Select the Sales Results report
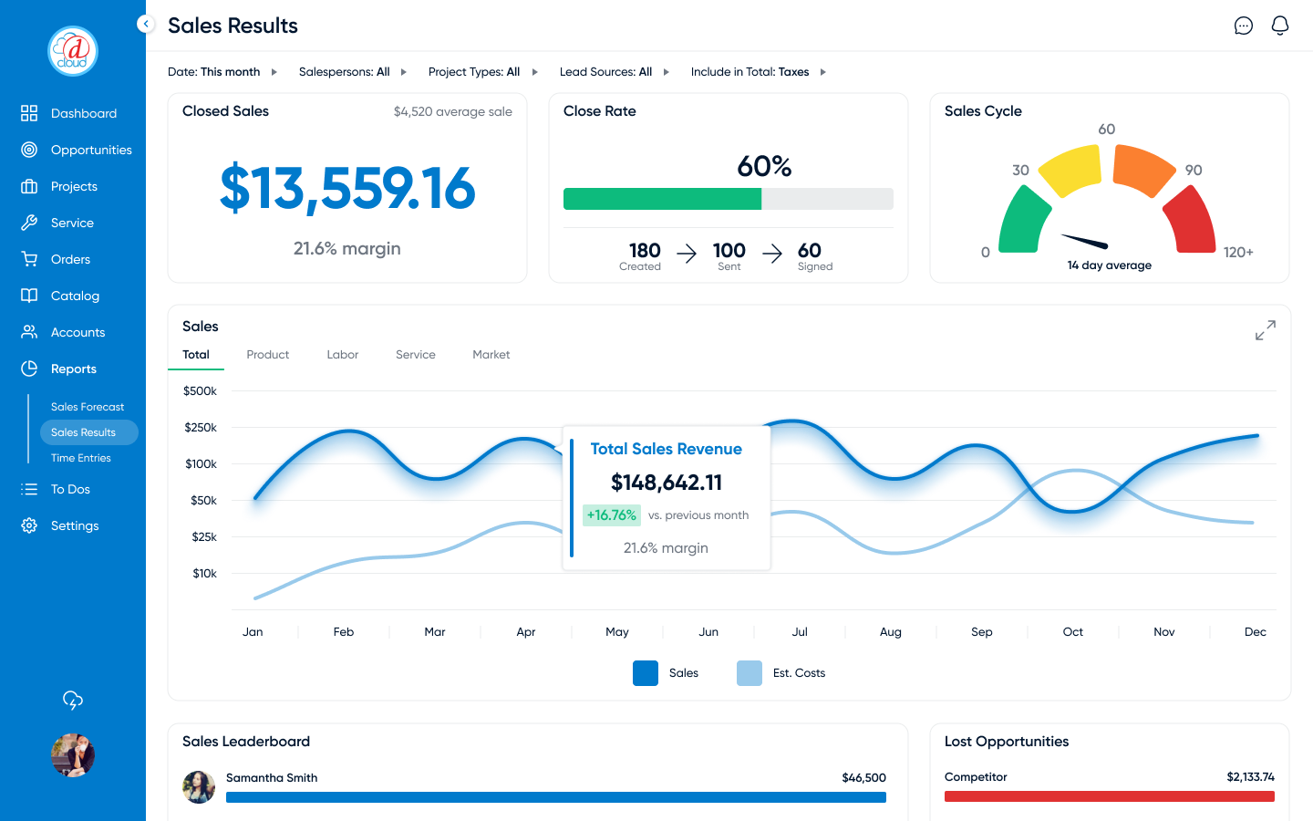The height and width of the screenshot is (821, 1313). pos(89,432)
